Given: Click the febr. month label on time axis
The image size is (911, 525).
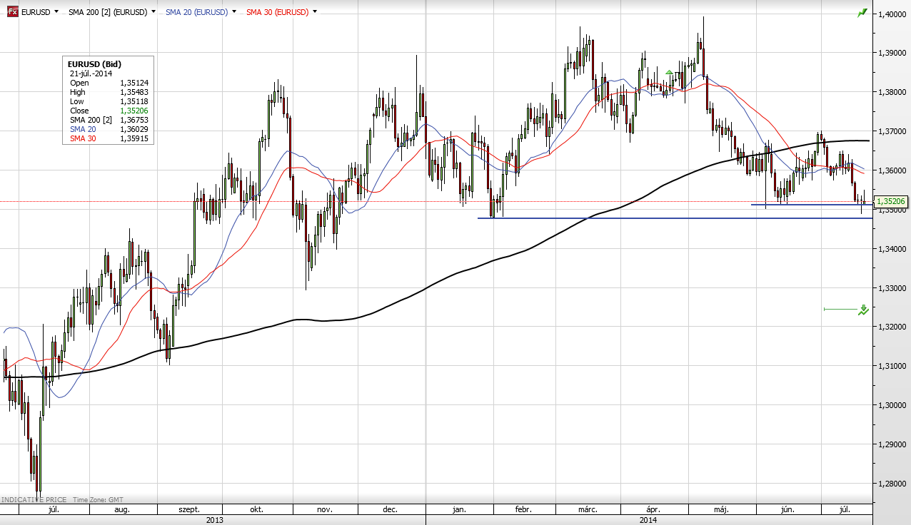Looking at the screenshot, I should [523, 510].
